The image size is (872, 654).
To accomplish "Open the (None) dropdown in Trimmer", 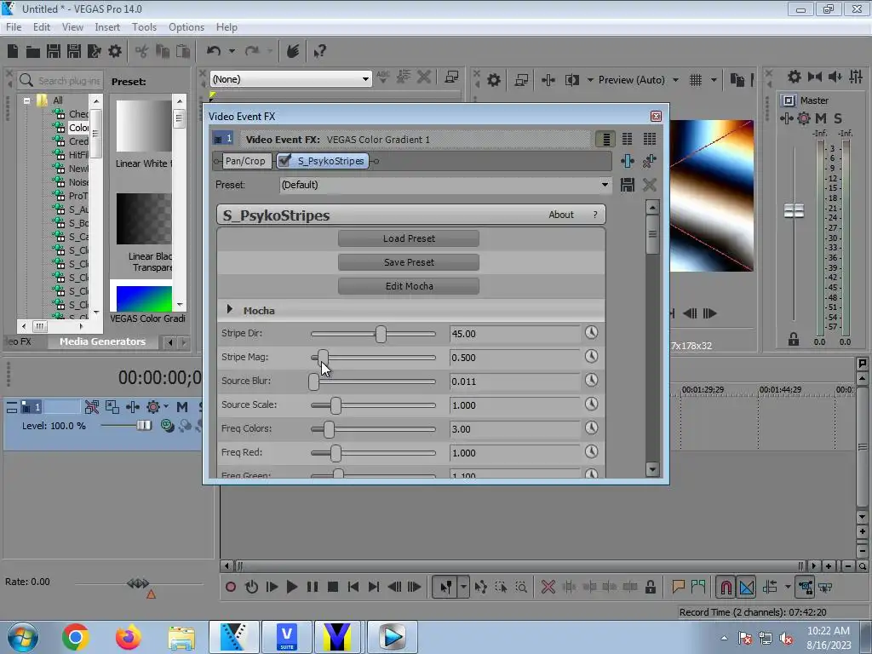I will tap(365, 79).
